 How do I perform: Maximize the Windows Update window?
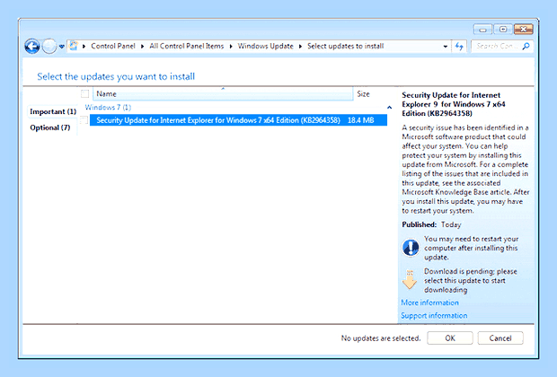(503, 29)
